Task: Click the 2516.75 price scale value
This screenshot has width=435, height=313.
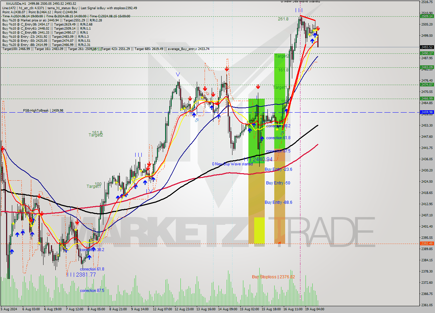Action: [x=427, y=2]
